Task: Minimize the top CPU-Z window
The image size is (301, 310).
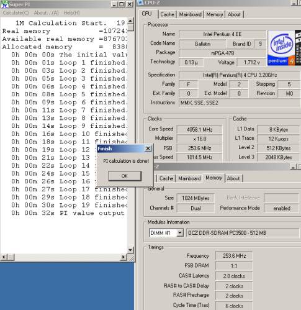Action: 294,2
